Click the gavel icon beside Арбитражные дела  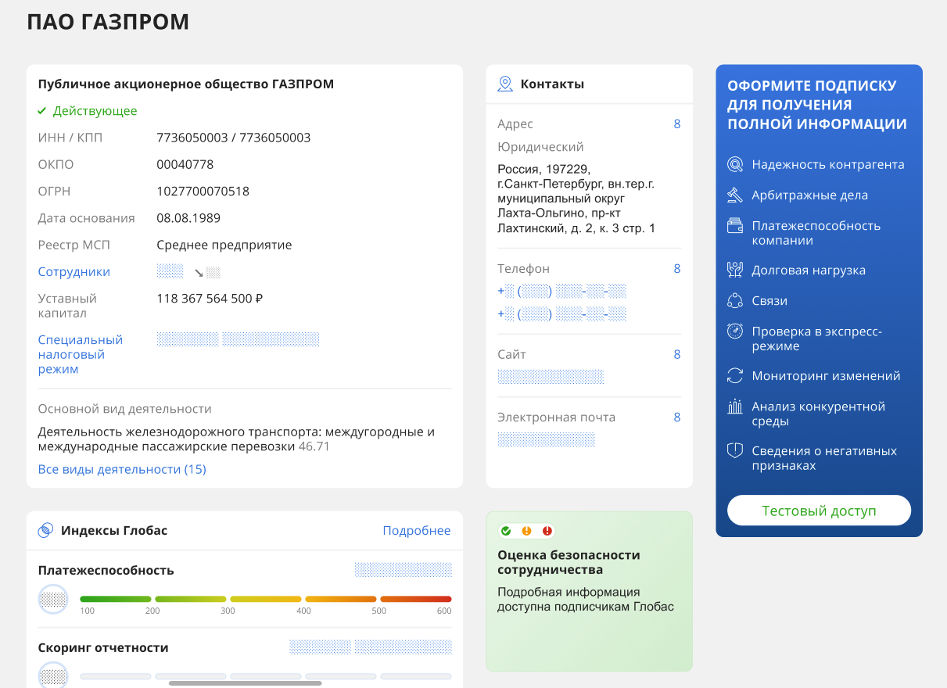point(734,195)
